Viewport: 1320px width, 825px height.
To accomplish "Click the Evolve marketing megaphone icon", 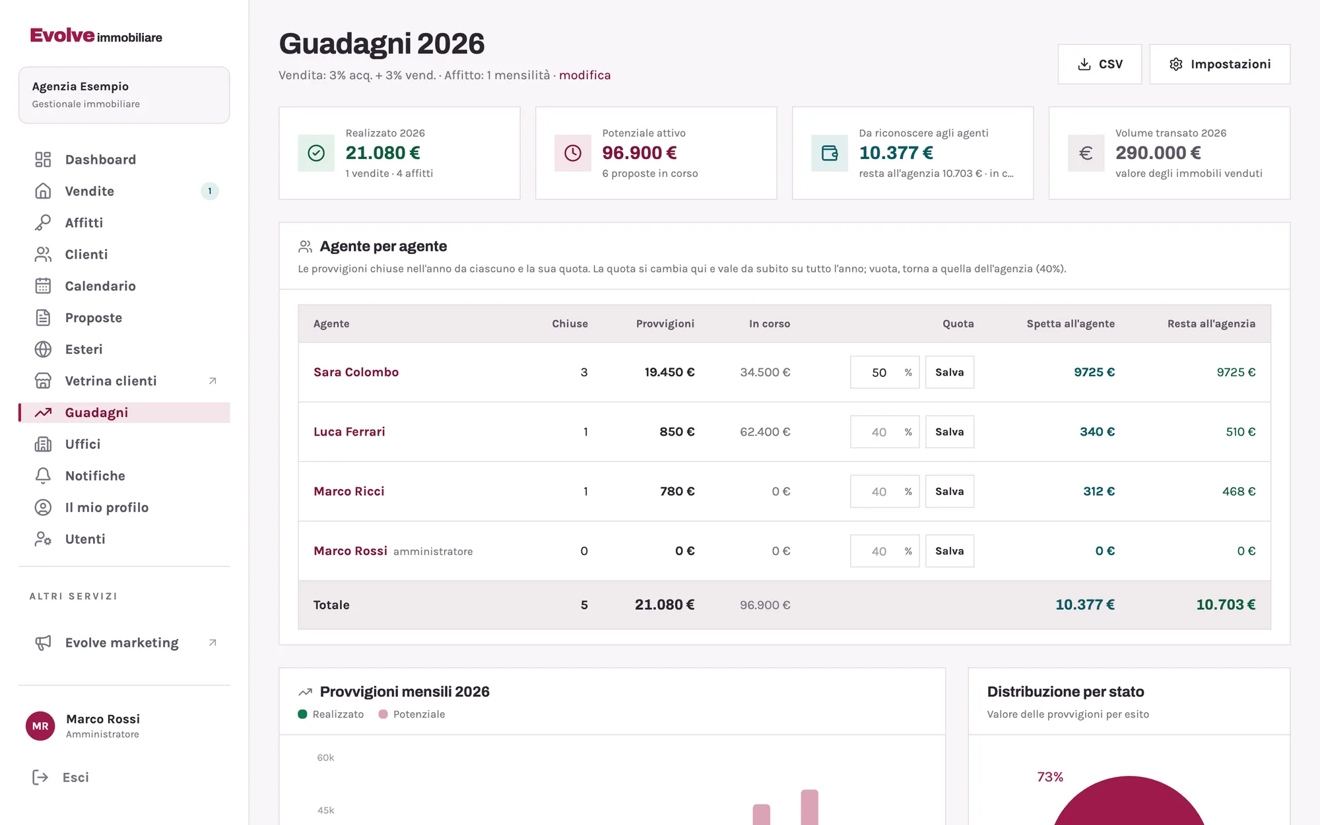I will coord(43,643).
